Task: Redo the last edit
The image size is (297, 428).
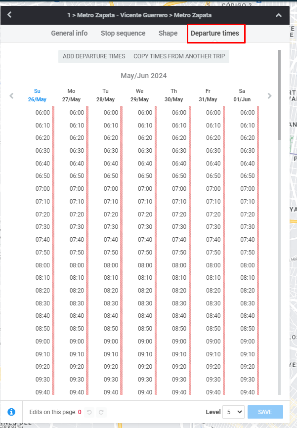Action: click(x=101, y=412)
